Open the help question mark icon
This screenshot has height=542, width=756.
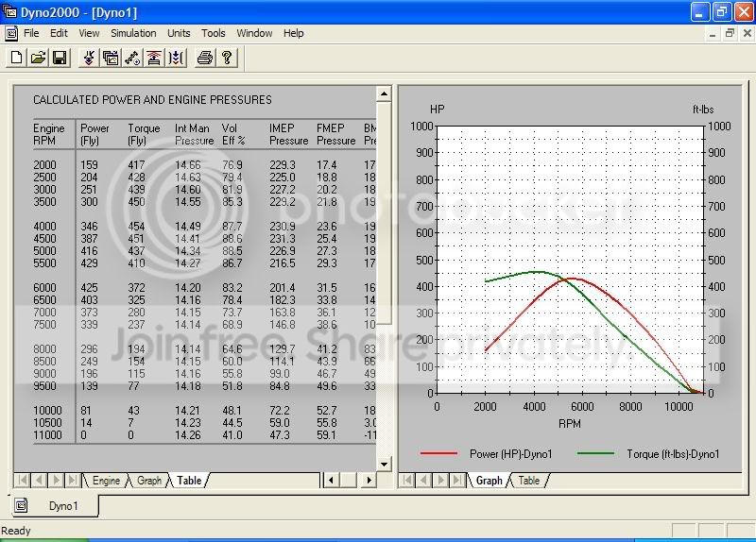227,58
